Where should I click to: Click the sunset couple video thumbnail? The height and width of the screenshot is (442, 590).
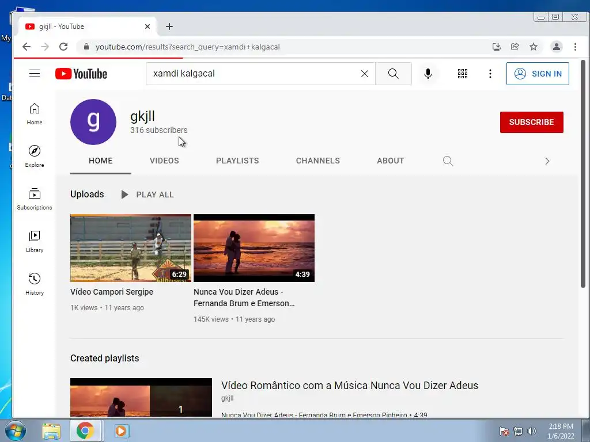pos(254,248)
